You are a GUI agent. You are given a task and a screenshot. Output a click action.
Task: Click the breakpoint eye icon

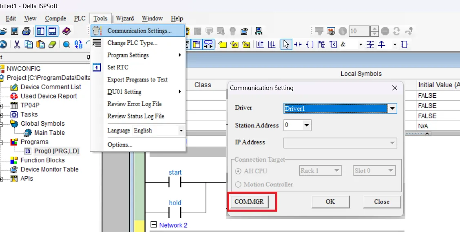coord(331,31)
